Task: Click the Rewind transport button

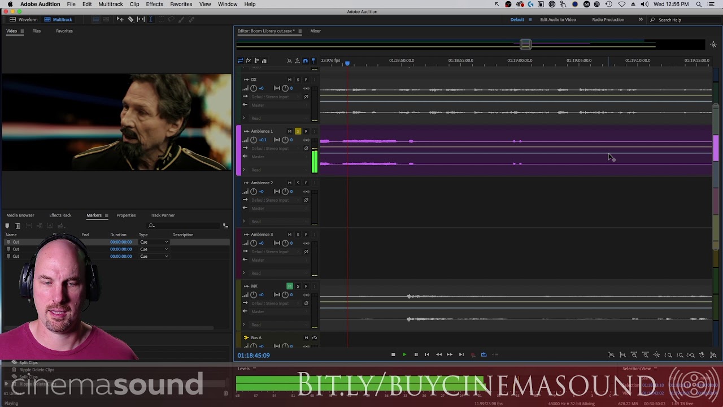Action: click(x=438, y=354)
